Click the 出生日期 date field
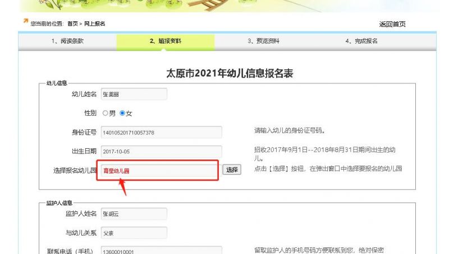Viewport: 449px width, 254px height. click(x=162, y=151)
